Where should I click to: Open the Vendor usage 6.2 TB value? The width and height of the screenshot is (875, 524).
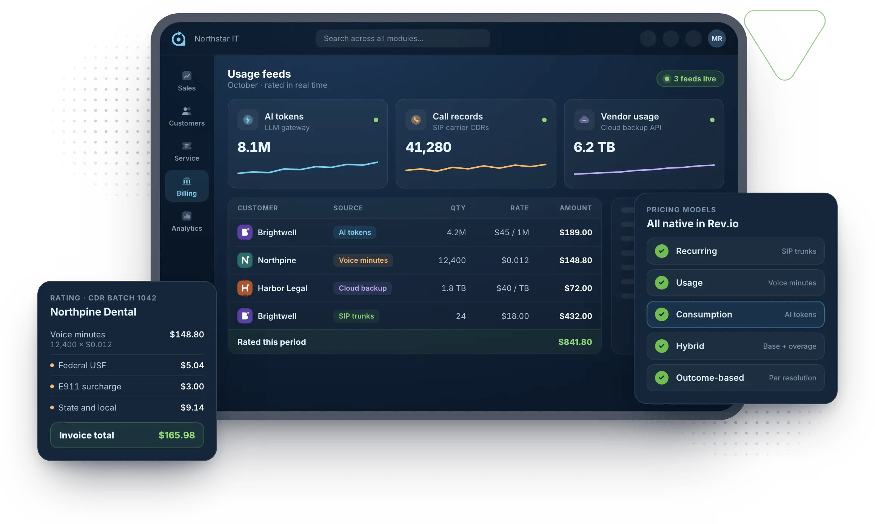594,147
